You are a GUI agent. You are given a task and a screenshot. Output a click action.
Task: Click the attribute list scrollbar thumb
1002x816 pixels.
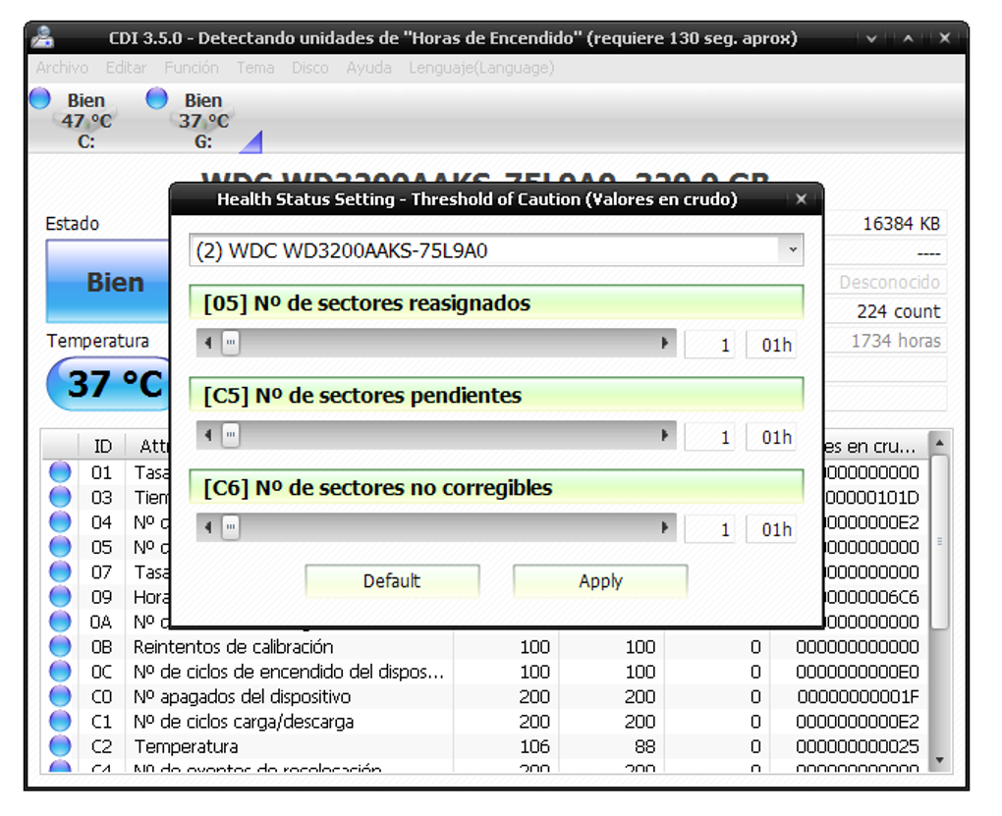[940, 542]
